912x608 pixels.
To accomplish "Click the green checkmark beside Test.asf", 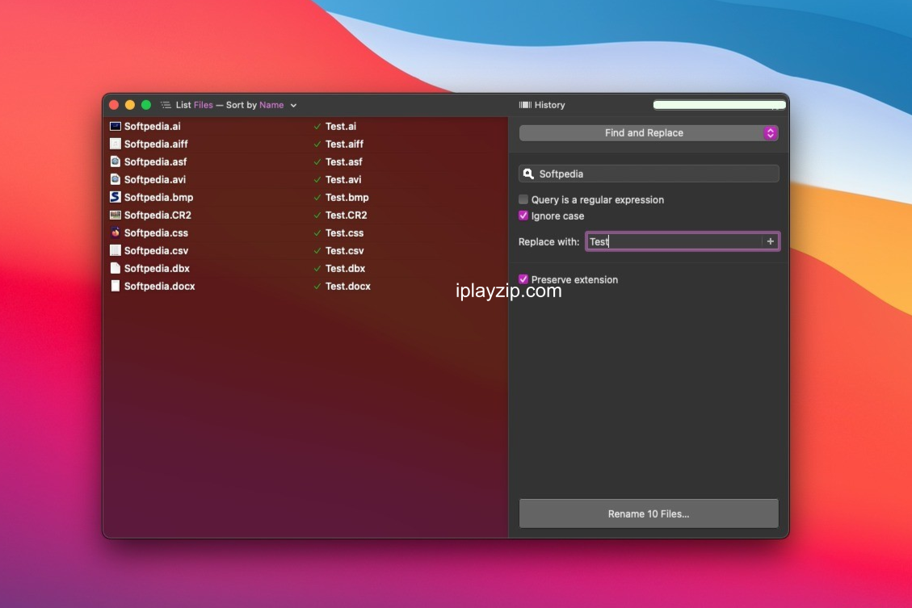I will pyautogui.click(x=317, y=161).
